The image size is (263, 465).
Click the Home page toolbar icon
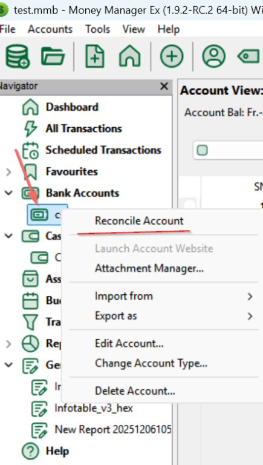[130, 56]
